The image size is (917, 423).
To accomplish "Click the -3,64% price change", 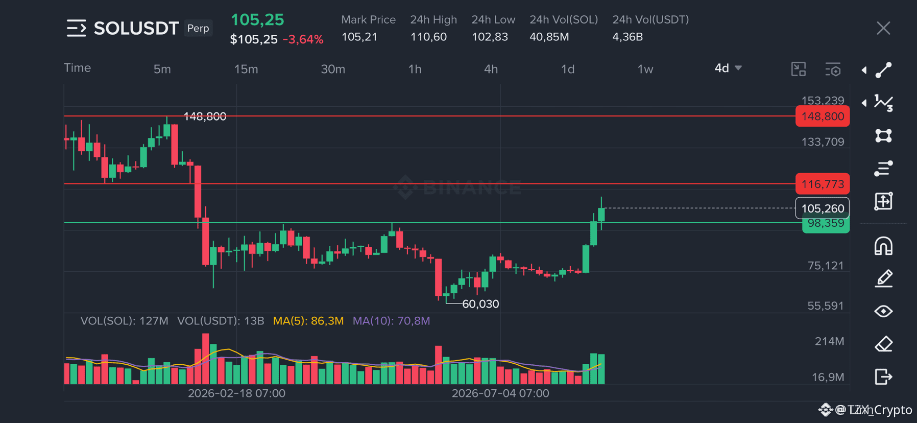I will [303, 39].
